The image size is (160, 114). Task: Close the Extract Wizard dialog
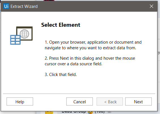click(x=152, y=6)
